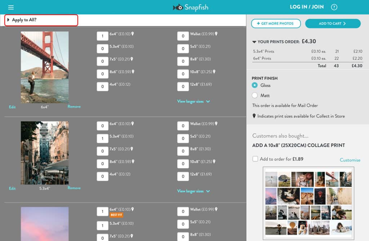Viewport: 369px width, 241px height.
Task: Click the Golden Gate Bridge photo thumbnail
Action: (45, 67)
